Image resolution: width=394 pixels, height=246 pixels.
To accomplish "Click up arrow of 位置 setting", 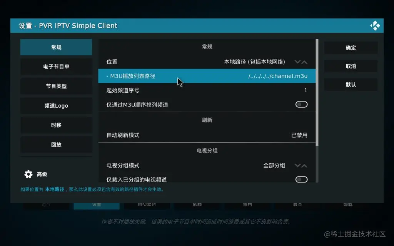I will click(x=304, y=62).
